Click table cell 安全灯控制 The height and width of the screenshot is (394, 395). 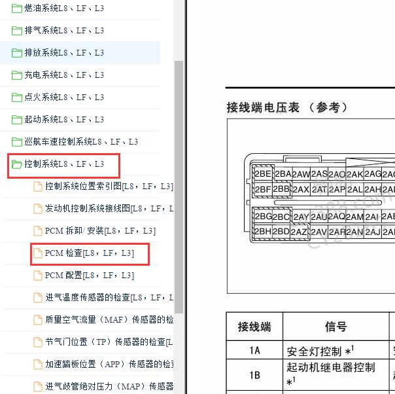click(335, 350)
